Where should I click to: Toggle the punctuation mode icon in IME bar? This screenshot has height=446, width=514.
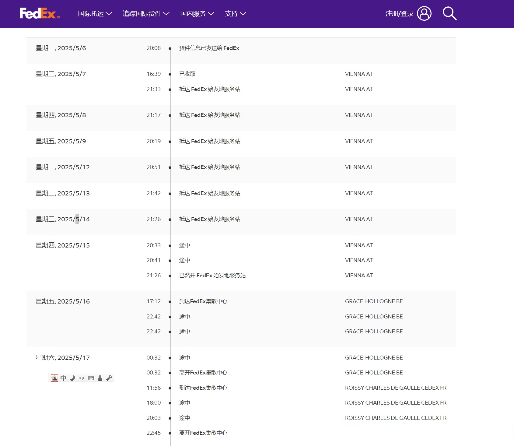point(82,378)
